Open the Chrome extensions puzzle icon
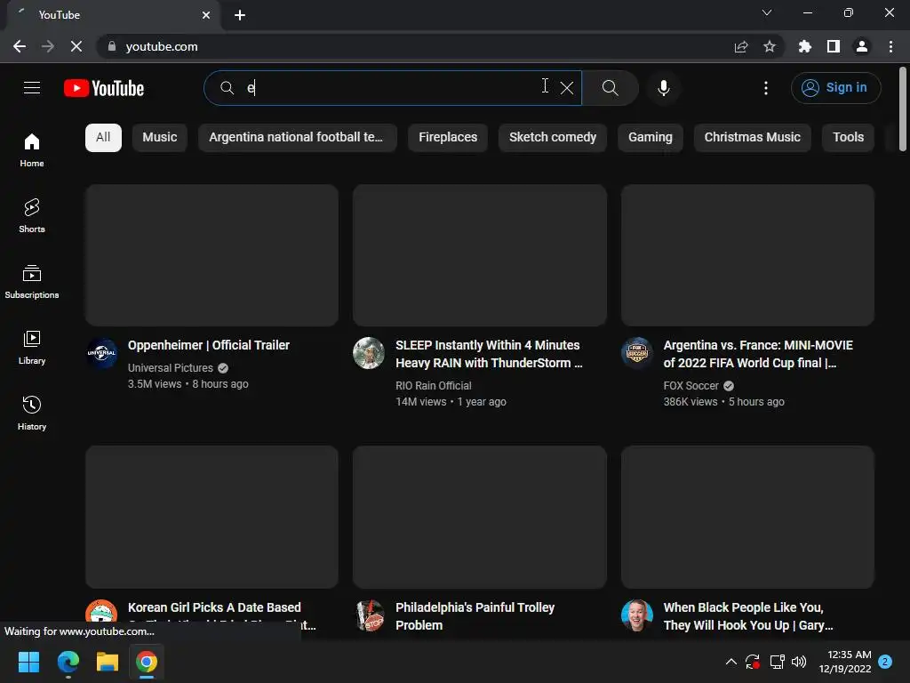 tap(804, 46)
